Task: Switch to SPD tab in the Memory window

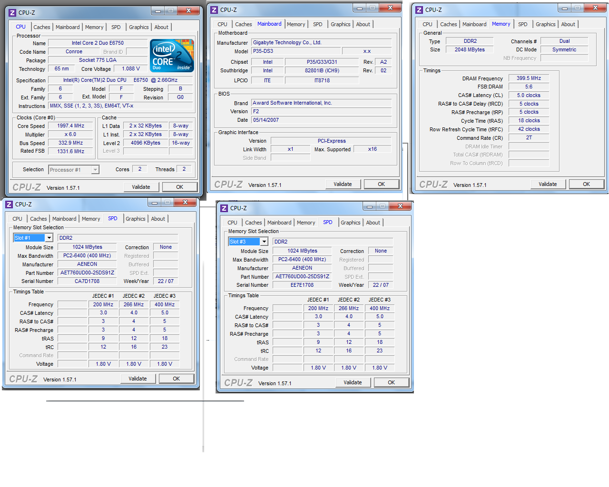Action: tap(523, 24)
